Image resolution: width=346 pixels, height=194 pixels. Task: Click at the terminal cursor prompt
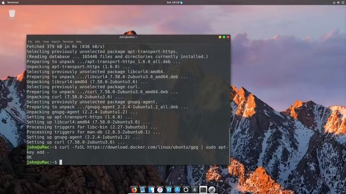tap(61, 162)
